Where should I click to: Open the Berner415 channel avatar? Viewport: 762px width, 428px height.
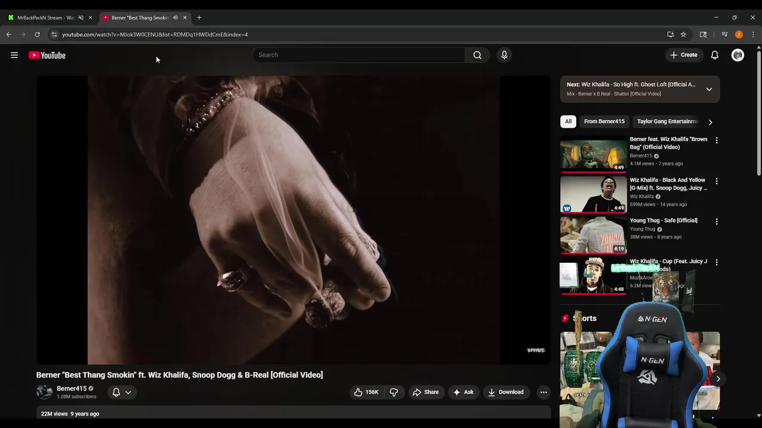point(44,392)
